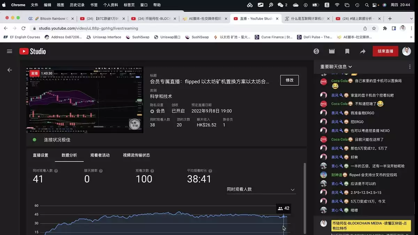Viewport: 418px width, 235px height.
Task: Open the 文件 menu
Action: coord(34,5)
